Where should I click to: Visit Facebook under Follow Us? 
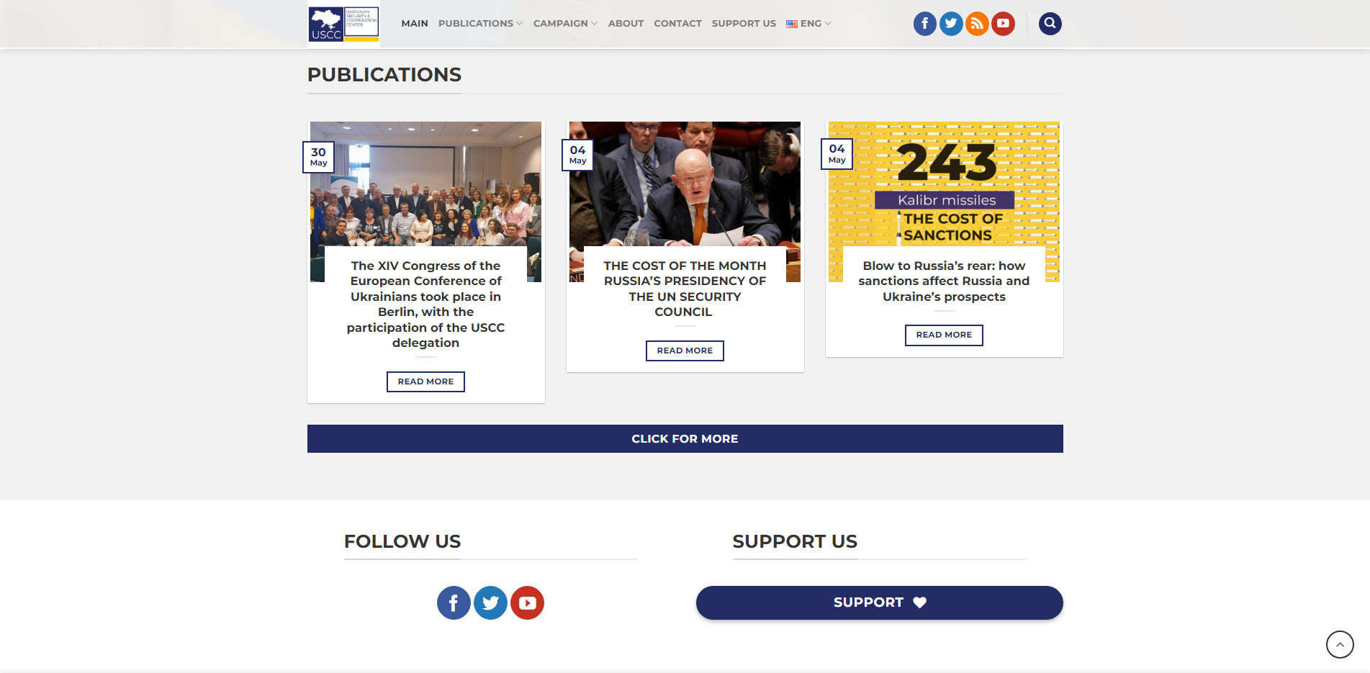(454, 603)
